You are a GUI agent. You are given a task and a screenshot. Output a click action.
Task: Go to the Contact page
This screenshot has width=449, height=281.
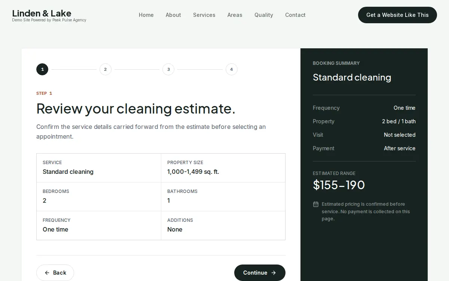click(x=295, y=15)
